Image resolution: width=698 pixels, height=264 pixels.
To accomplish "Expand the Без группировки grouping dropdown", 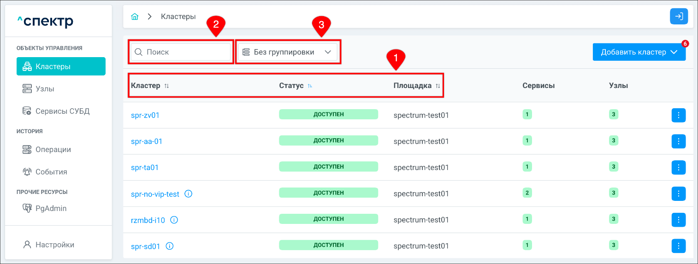I will pos(287,52).
